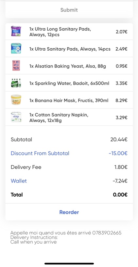This screenshot has width=138, height=267.
Task: Tap the Always cotton napkin product image
Action: coord(16,117)
